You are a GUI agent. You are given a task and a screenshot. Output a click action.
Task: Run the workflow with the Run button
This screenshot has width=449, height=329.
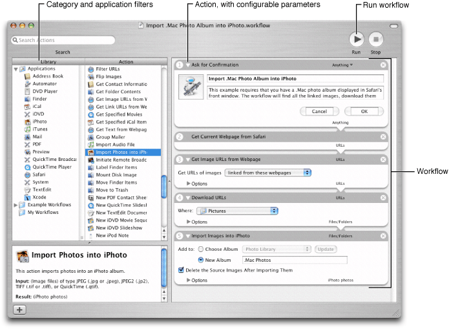coord(356,38)
